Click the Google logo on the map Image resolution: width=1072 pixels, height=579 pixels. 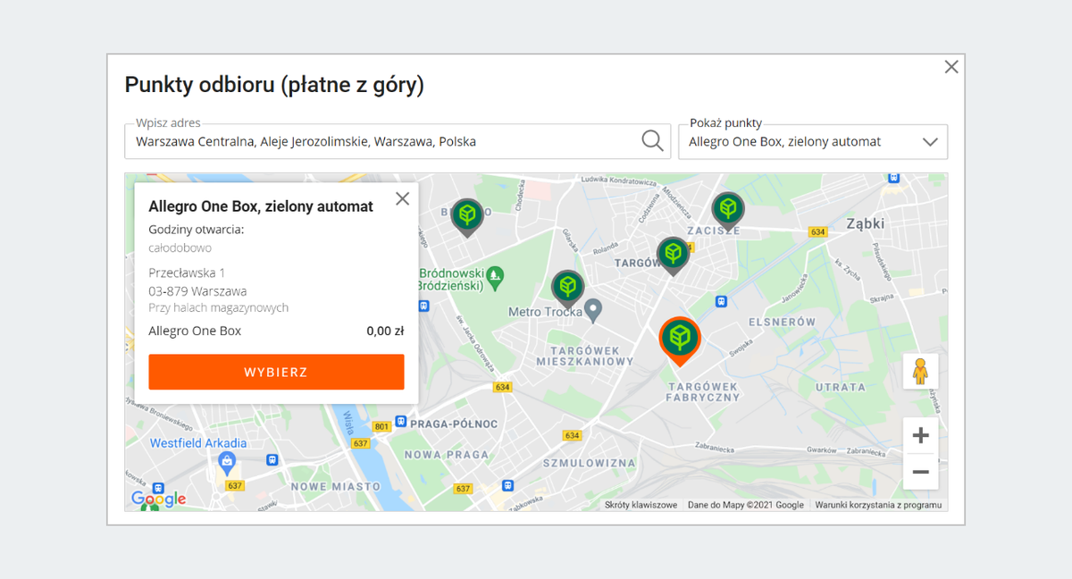click(x=158, y=499)
